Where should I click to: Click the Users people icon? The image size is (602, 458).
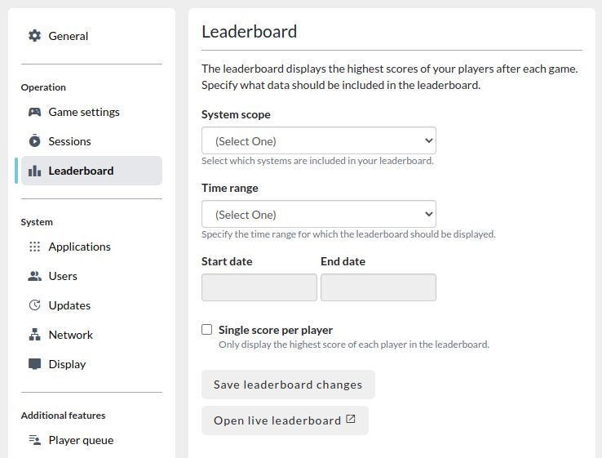point(34,276)
